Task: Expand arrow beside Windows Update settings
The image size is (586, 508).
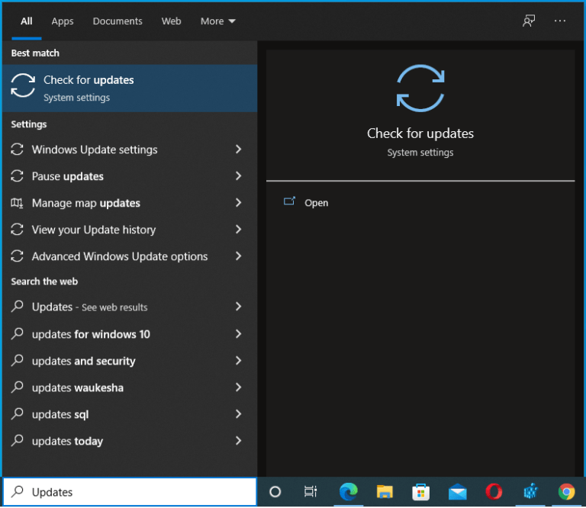Action: tap(238, 150)
